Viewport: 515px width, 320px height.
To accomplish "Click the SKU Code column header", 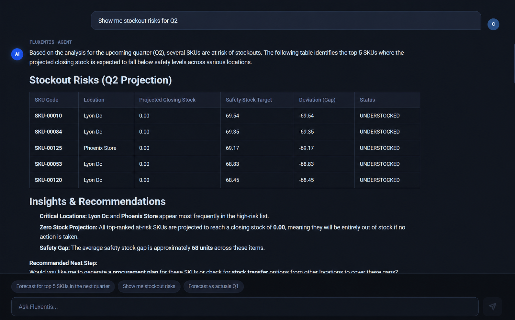I will [47, 100].
